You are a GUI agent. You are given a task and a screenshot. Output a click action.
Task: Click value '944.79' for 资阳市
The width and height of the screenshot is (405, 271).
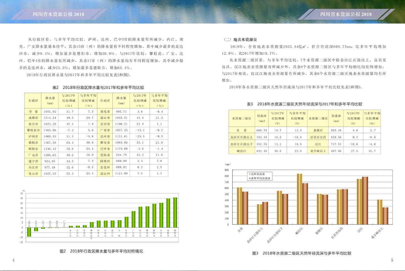click(x=121, y=155)
